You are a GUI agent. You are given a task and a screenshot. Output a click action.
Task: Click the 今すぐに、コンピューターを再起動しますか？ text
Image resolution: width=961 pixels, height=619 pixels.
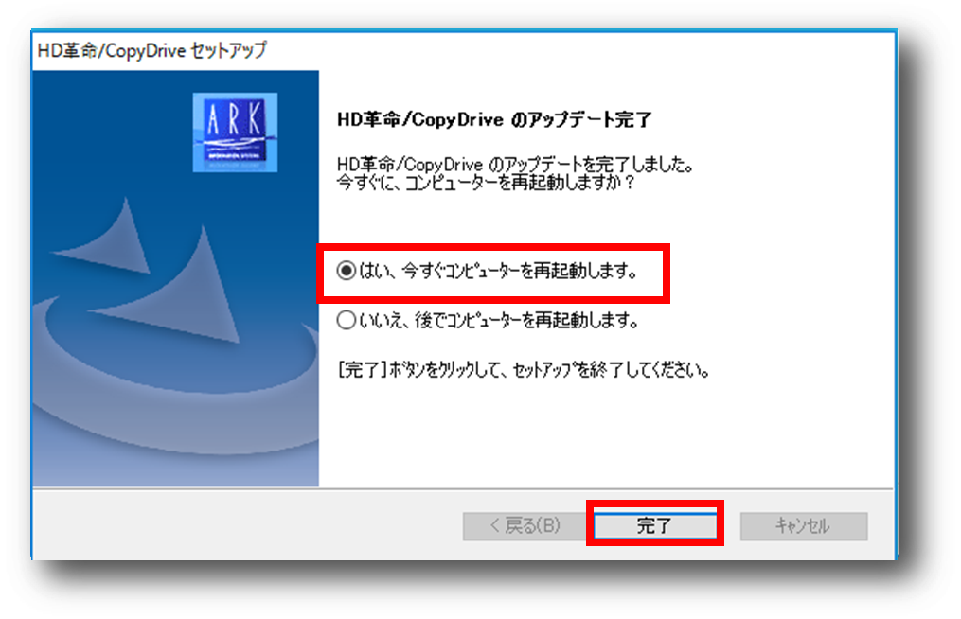[x=486, y=183]
